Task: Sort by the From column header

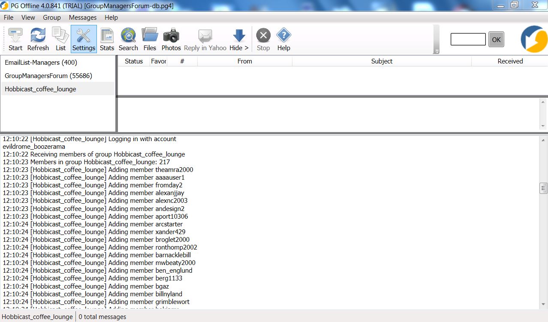Action: [x=245, y=61]
